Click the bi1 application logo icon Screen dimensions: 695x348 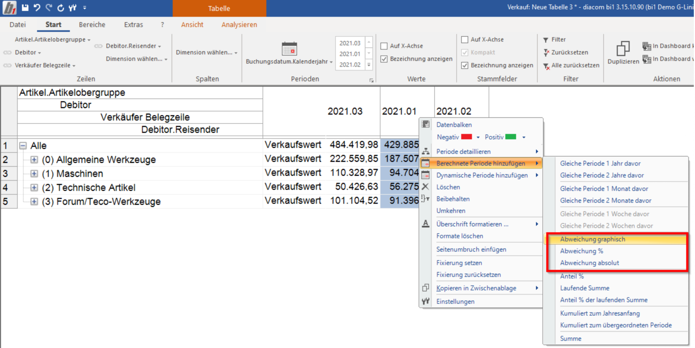coord(9,7)
